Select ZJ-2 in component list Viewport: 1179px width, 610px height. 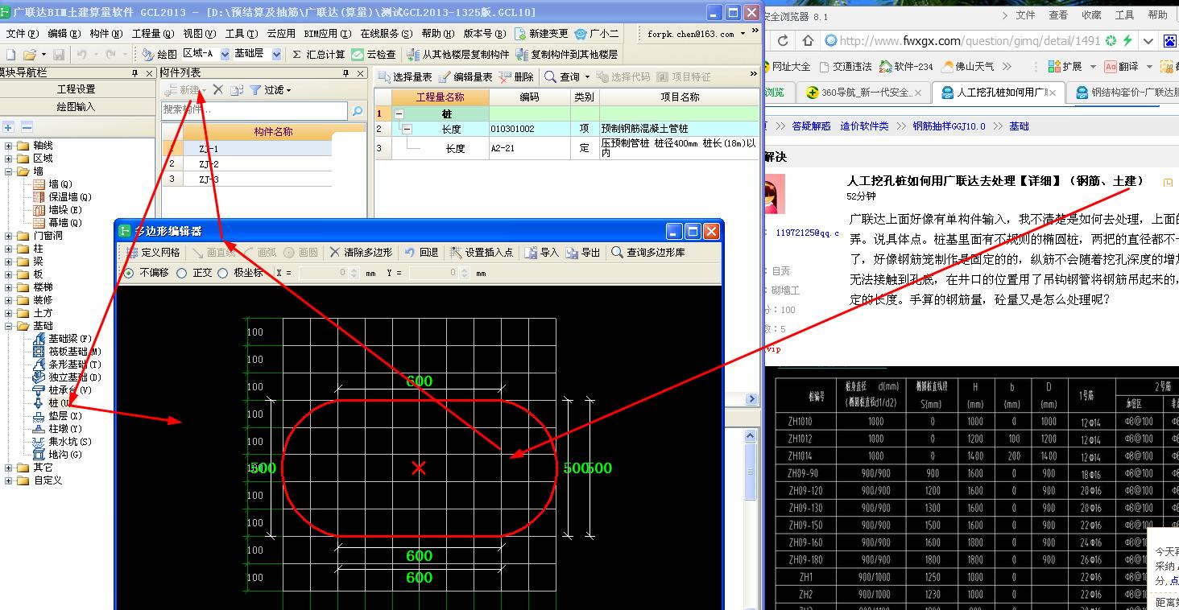(209, 164)
